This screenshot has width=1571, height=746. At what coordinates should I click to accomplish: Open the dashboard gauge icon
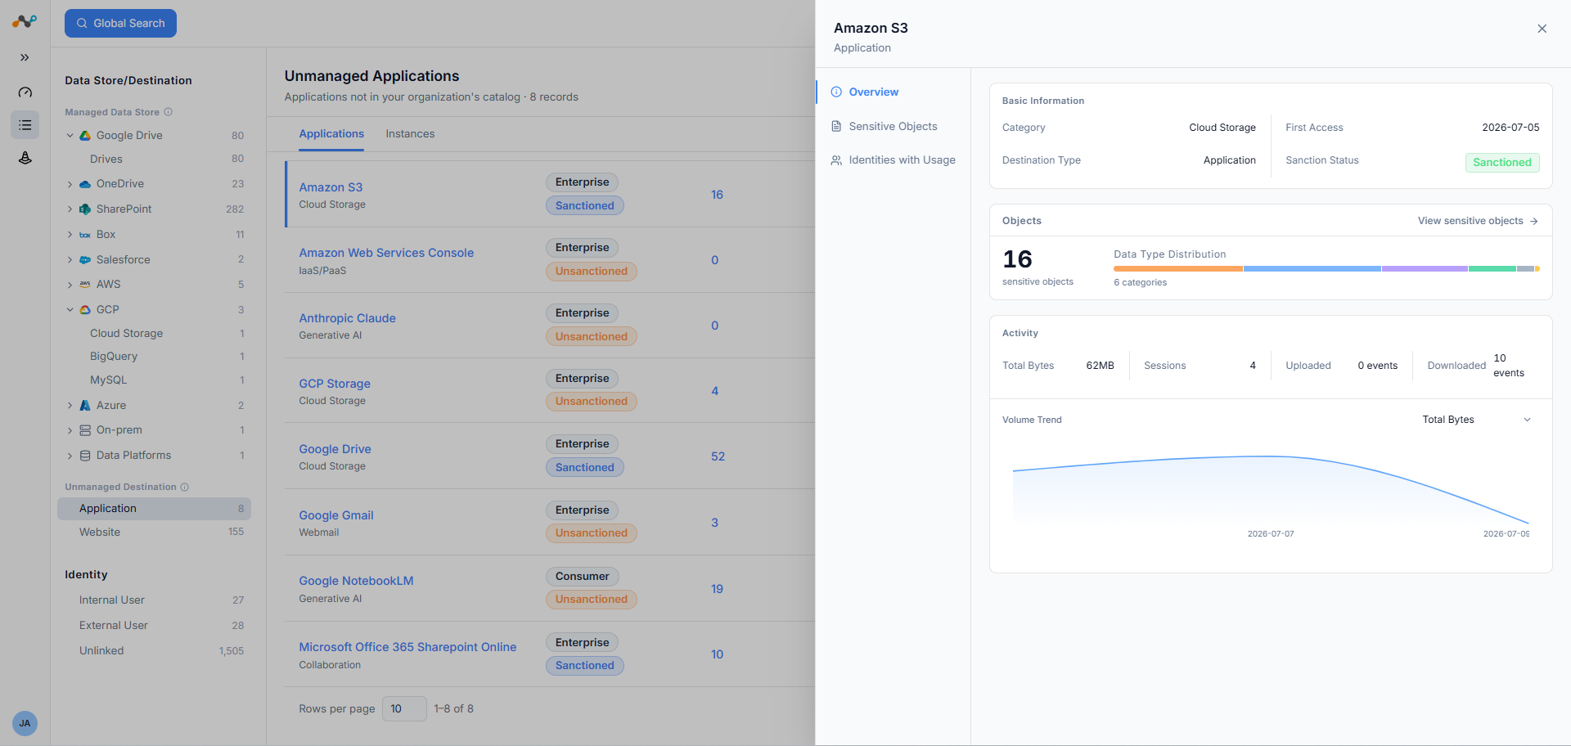[x=25, y=92]
